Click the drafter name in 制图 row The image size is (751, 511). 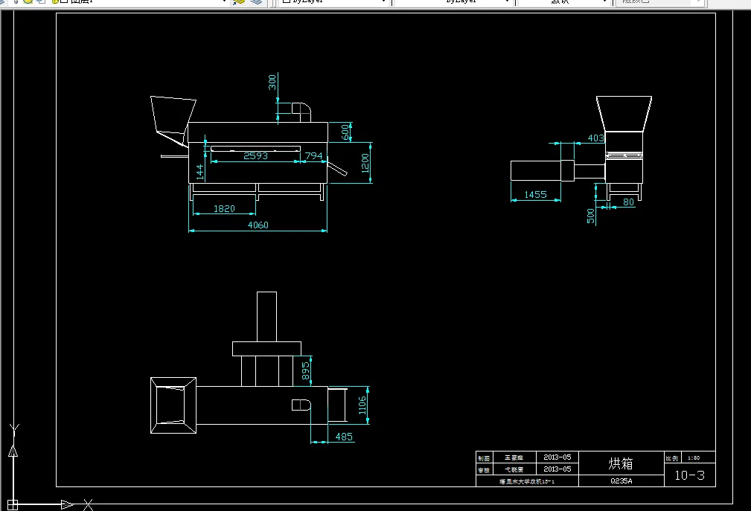click(514, 457)
